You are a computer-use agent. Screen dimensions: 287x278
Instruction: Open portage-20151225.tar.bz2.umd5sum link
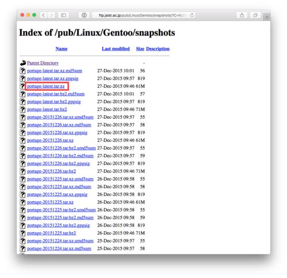tap(61, 210)
